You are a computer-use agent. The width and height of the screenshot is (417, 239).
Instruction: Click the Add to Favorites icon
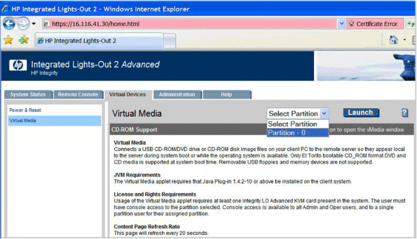(x=22, y=40)
